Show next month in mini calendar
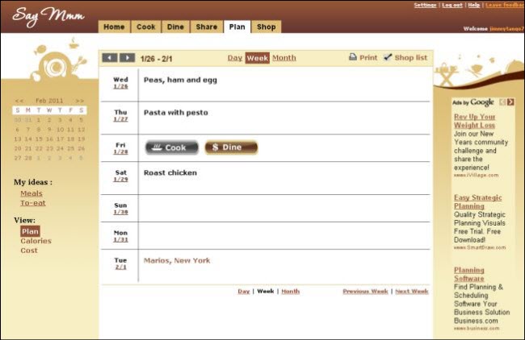Image resolution: width=525 pixels, height=340 pixels. pyautogui.click(x=79, y=101)
